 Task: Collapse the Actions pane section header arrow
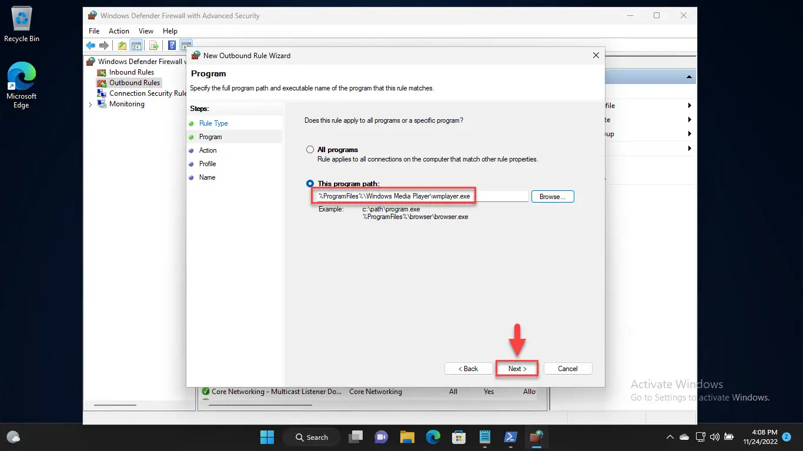[x=689, y=78]
